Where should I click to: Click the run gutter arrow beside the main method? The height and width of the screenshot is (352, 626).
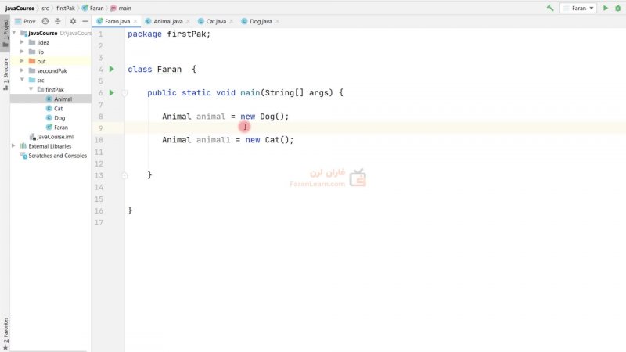tap(112, 93)
